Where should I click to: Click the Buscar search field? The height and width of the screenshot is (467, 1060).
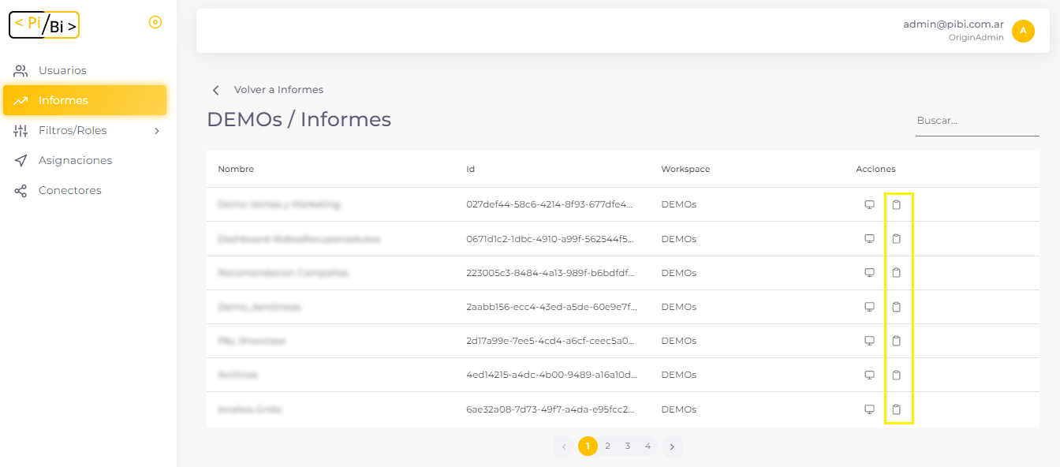coord(976,121)
